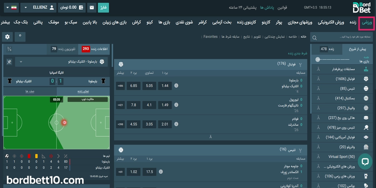Open the قوانین rules link

282,8
